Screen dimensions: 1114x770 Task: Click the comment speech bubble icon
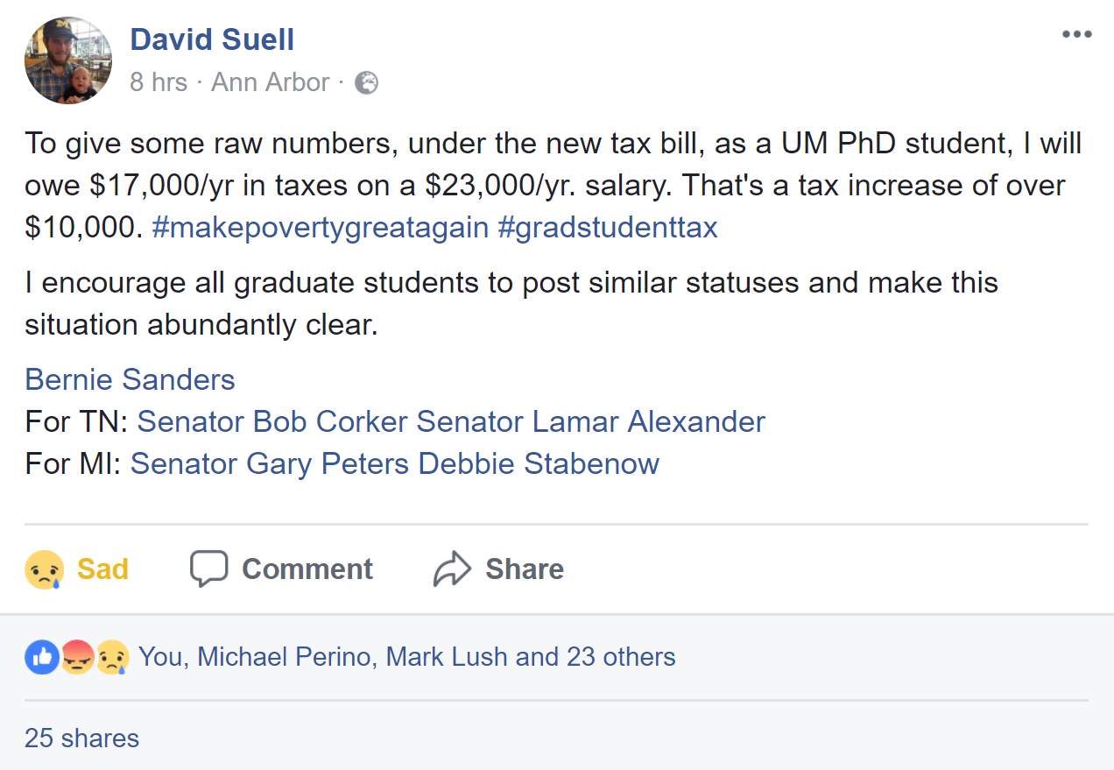[208, 569]
